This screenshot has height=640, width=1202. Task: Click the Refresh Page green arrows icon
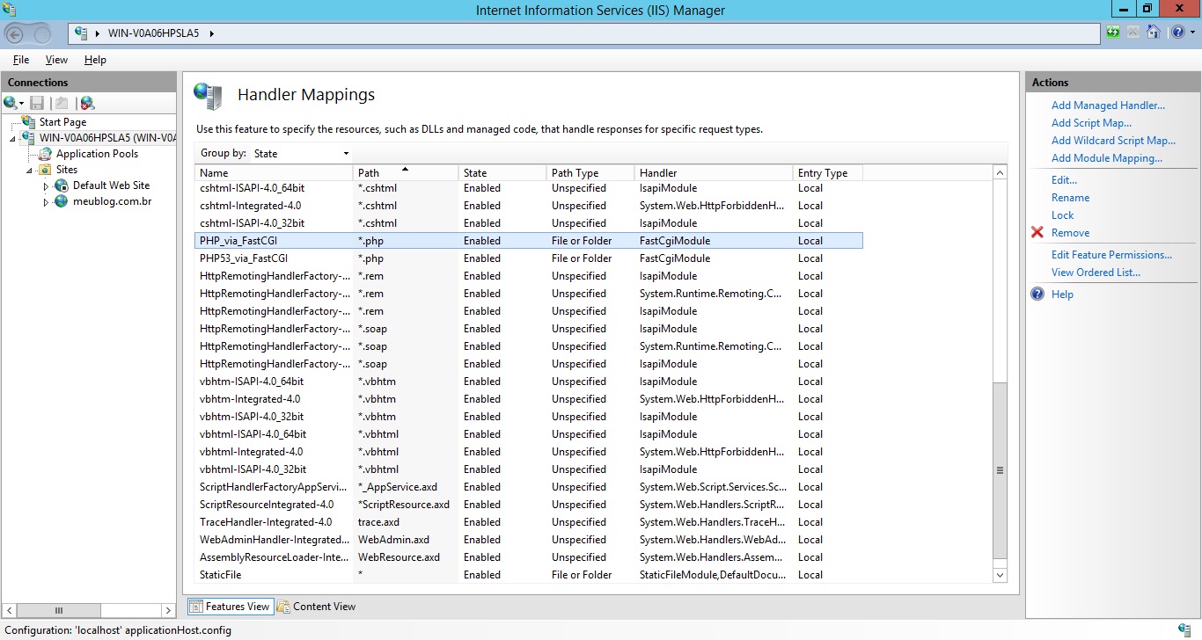[1114, 33]
